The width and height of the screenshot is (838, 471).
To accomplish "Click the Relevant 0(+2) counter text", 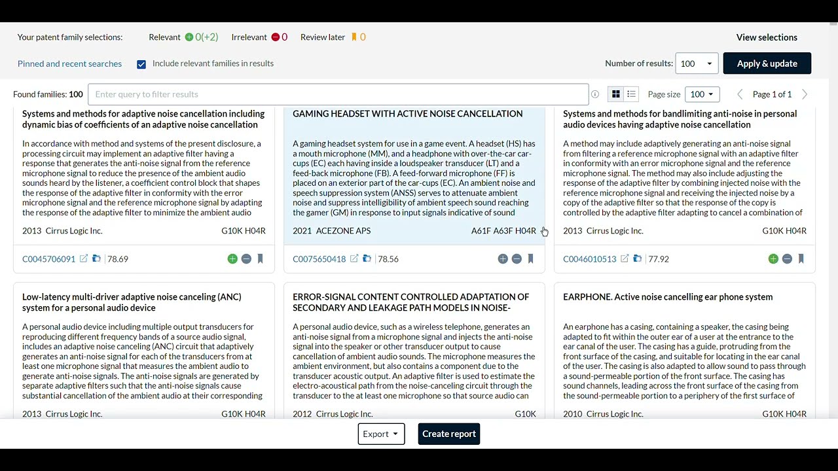I will (183, 37).
